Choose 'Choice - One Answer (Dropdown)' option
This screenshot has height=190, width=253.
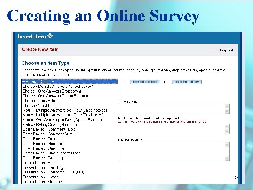pyautogui.click(x=70, y=91)
